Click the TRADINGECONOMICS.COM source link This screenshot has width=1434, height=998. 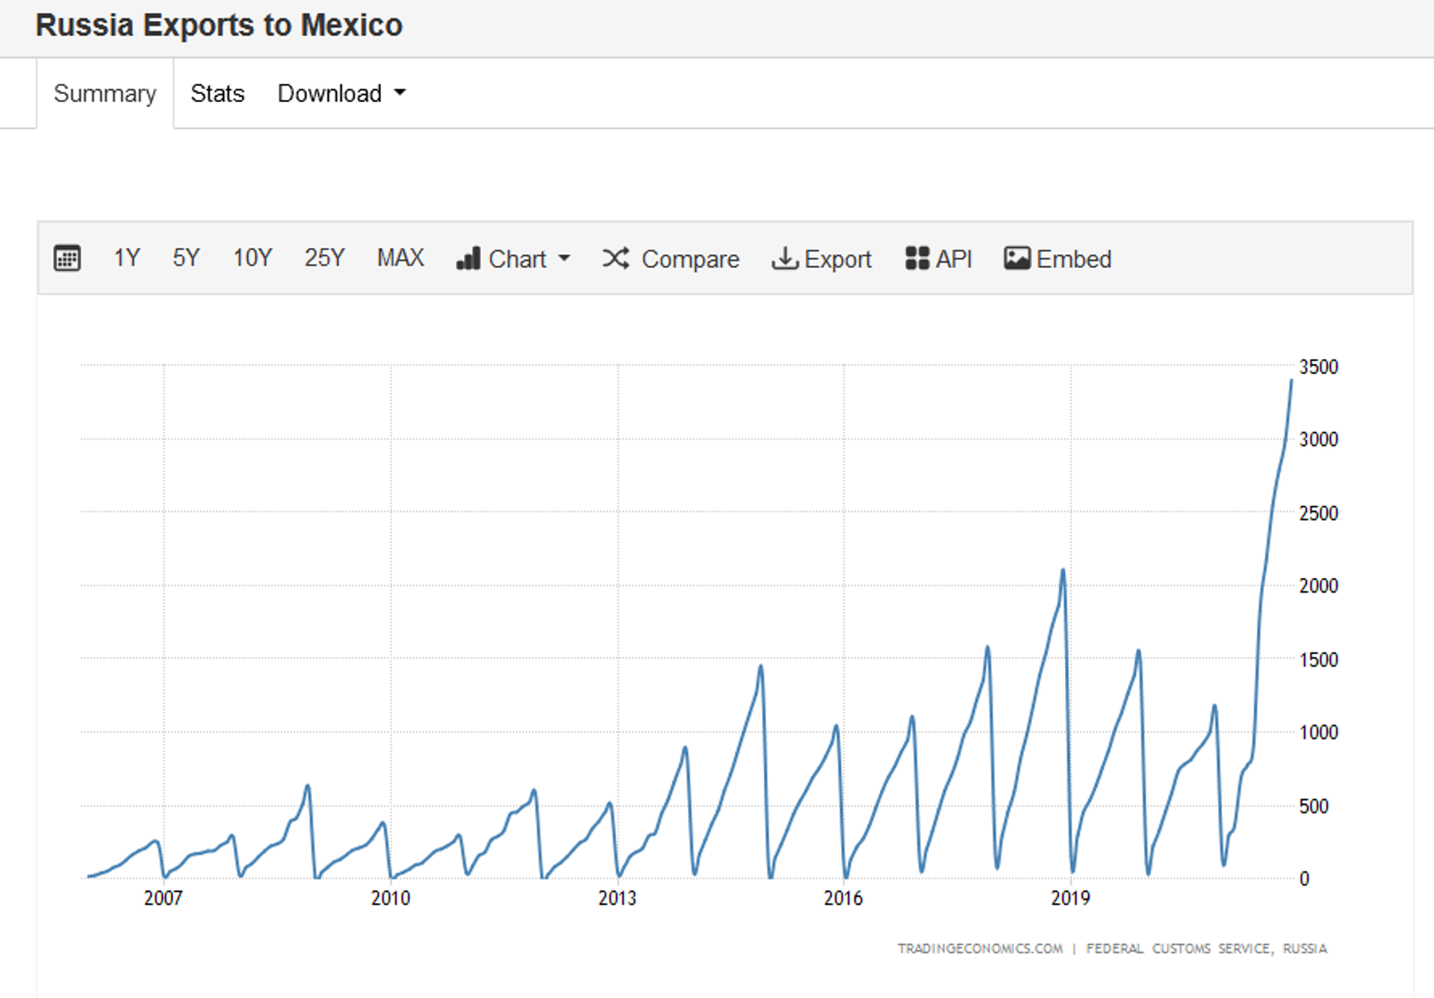[x=980, y=948]
